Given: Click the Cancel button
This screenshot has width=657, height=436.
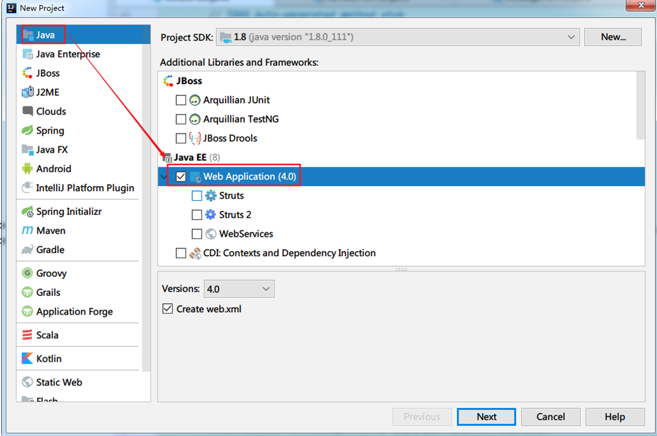Looking at the screenshot, I should coord(550,416).
